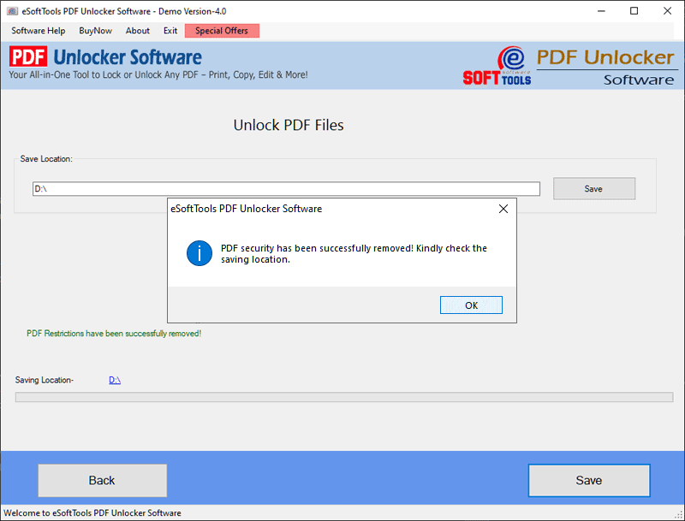Open the BuyNow menu

point(95,30)
